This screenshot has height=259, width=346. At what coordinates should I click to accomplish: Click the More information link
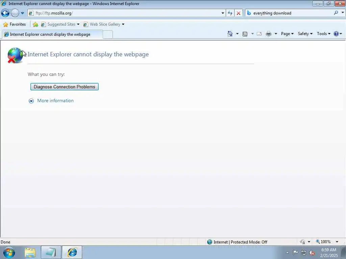[x=55, y=100]
